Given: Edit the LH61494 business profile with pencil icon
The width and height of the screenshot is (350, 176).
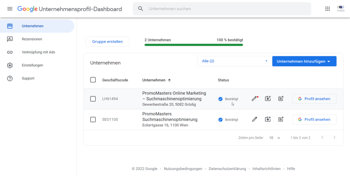Looking at the screenshot, I should point(254,99).
